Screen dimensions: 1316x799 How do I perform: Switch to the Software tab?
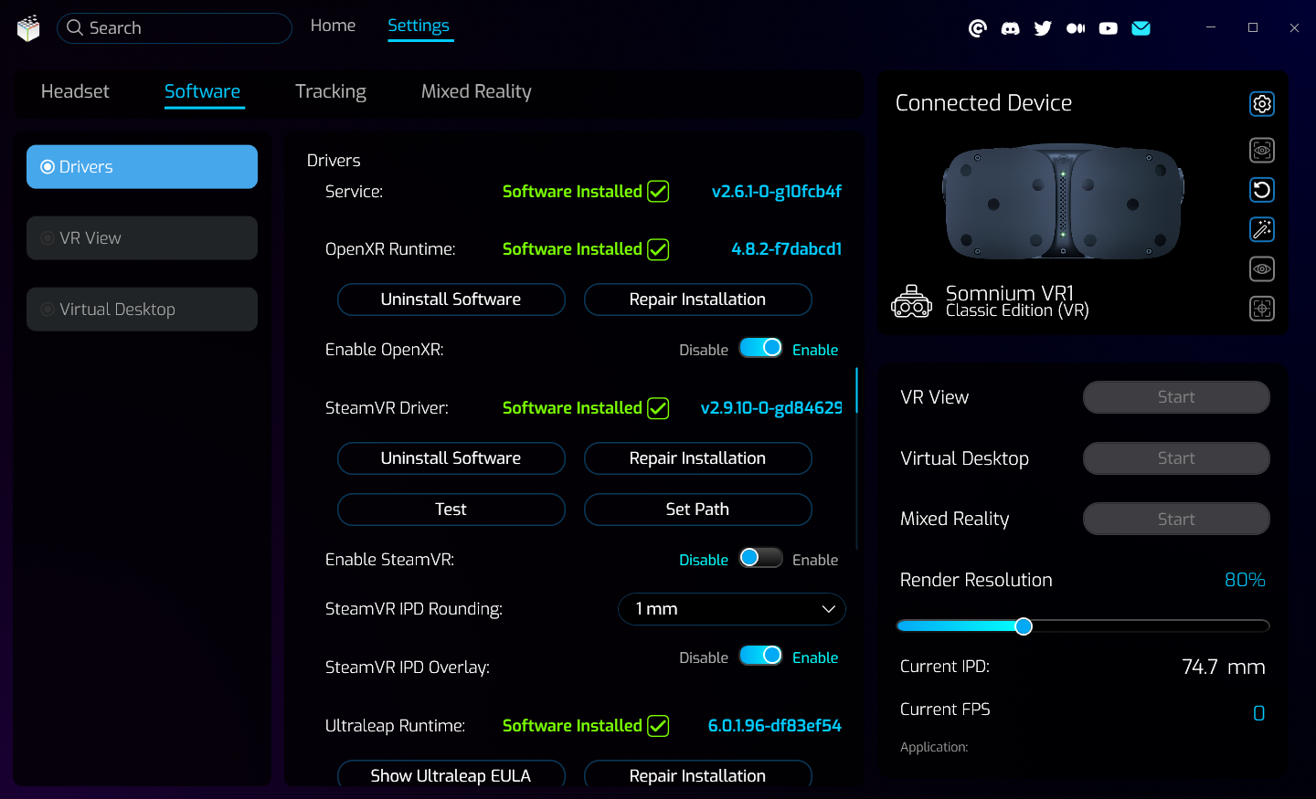pyautogui.click(x=203, y=91)
